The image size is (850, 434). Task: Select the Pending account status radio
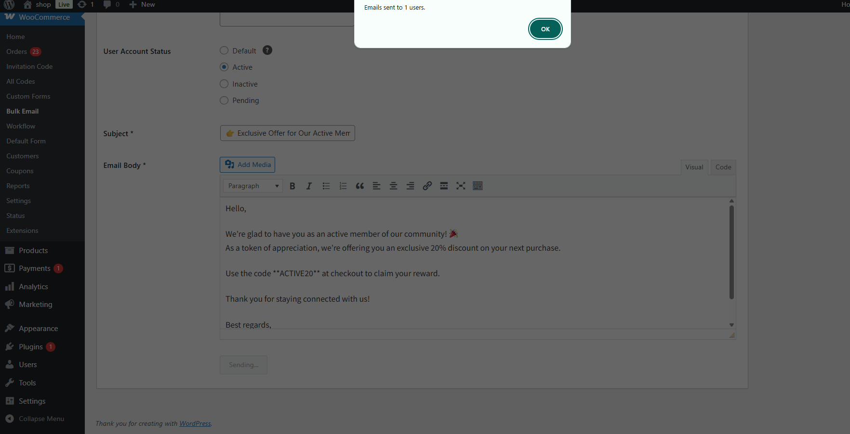pyautogui.click(x=224, y=101)
